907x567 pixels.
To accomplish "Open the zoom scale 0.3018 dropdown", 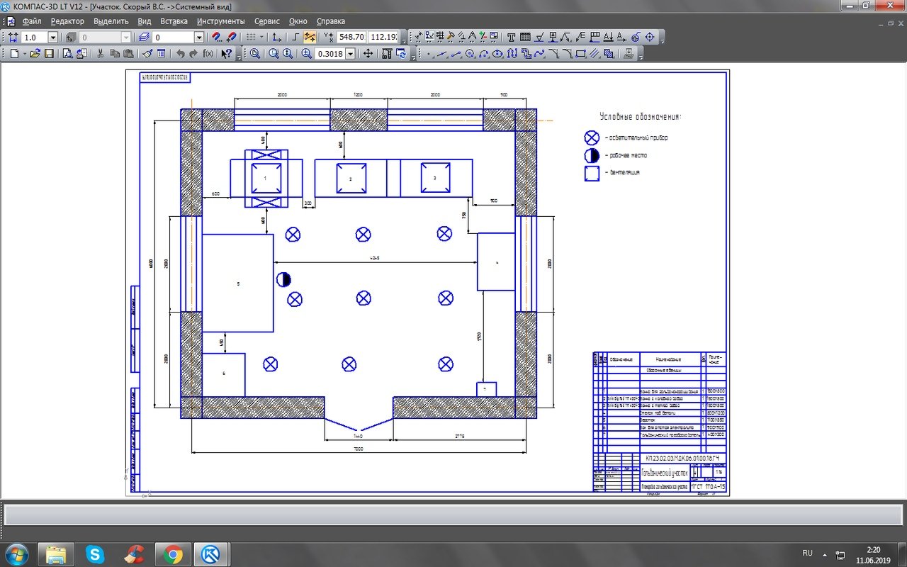I will (x=350, y=54).
